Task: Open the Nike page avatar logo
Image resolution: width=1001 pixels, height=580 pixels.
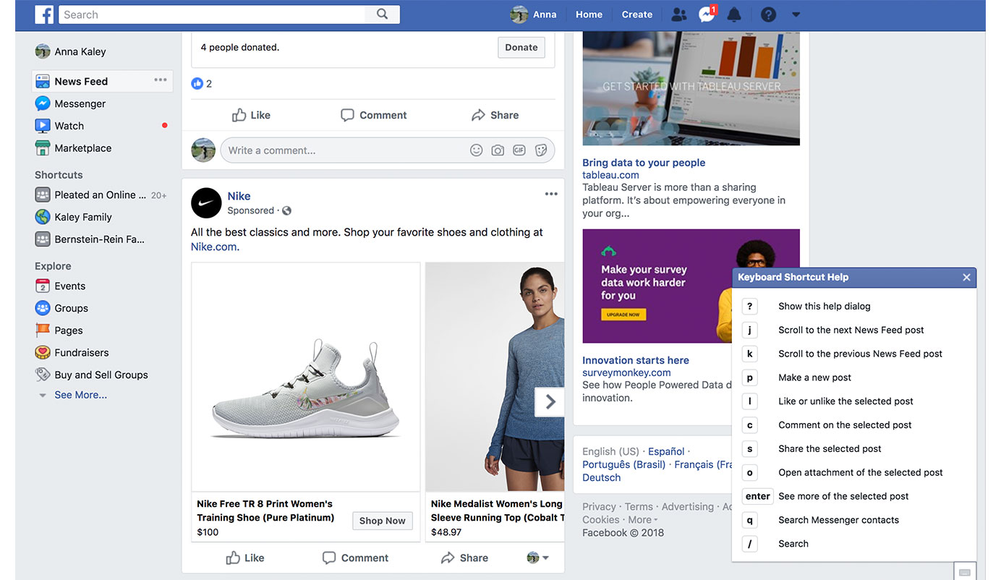Action: 206,203
